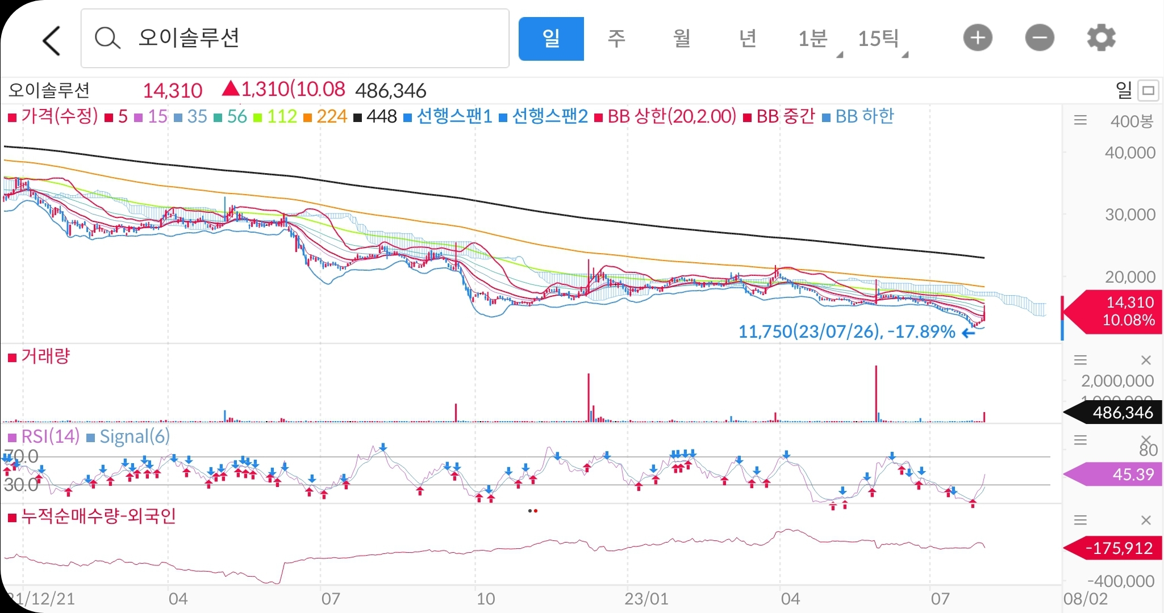Click the 선행스팬2 legend item
1164x613 pixels.
point(544,116)
